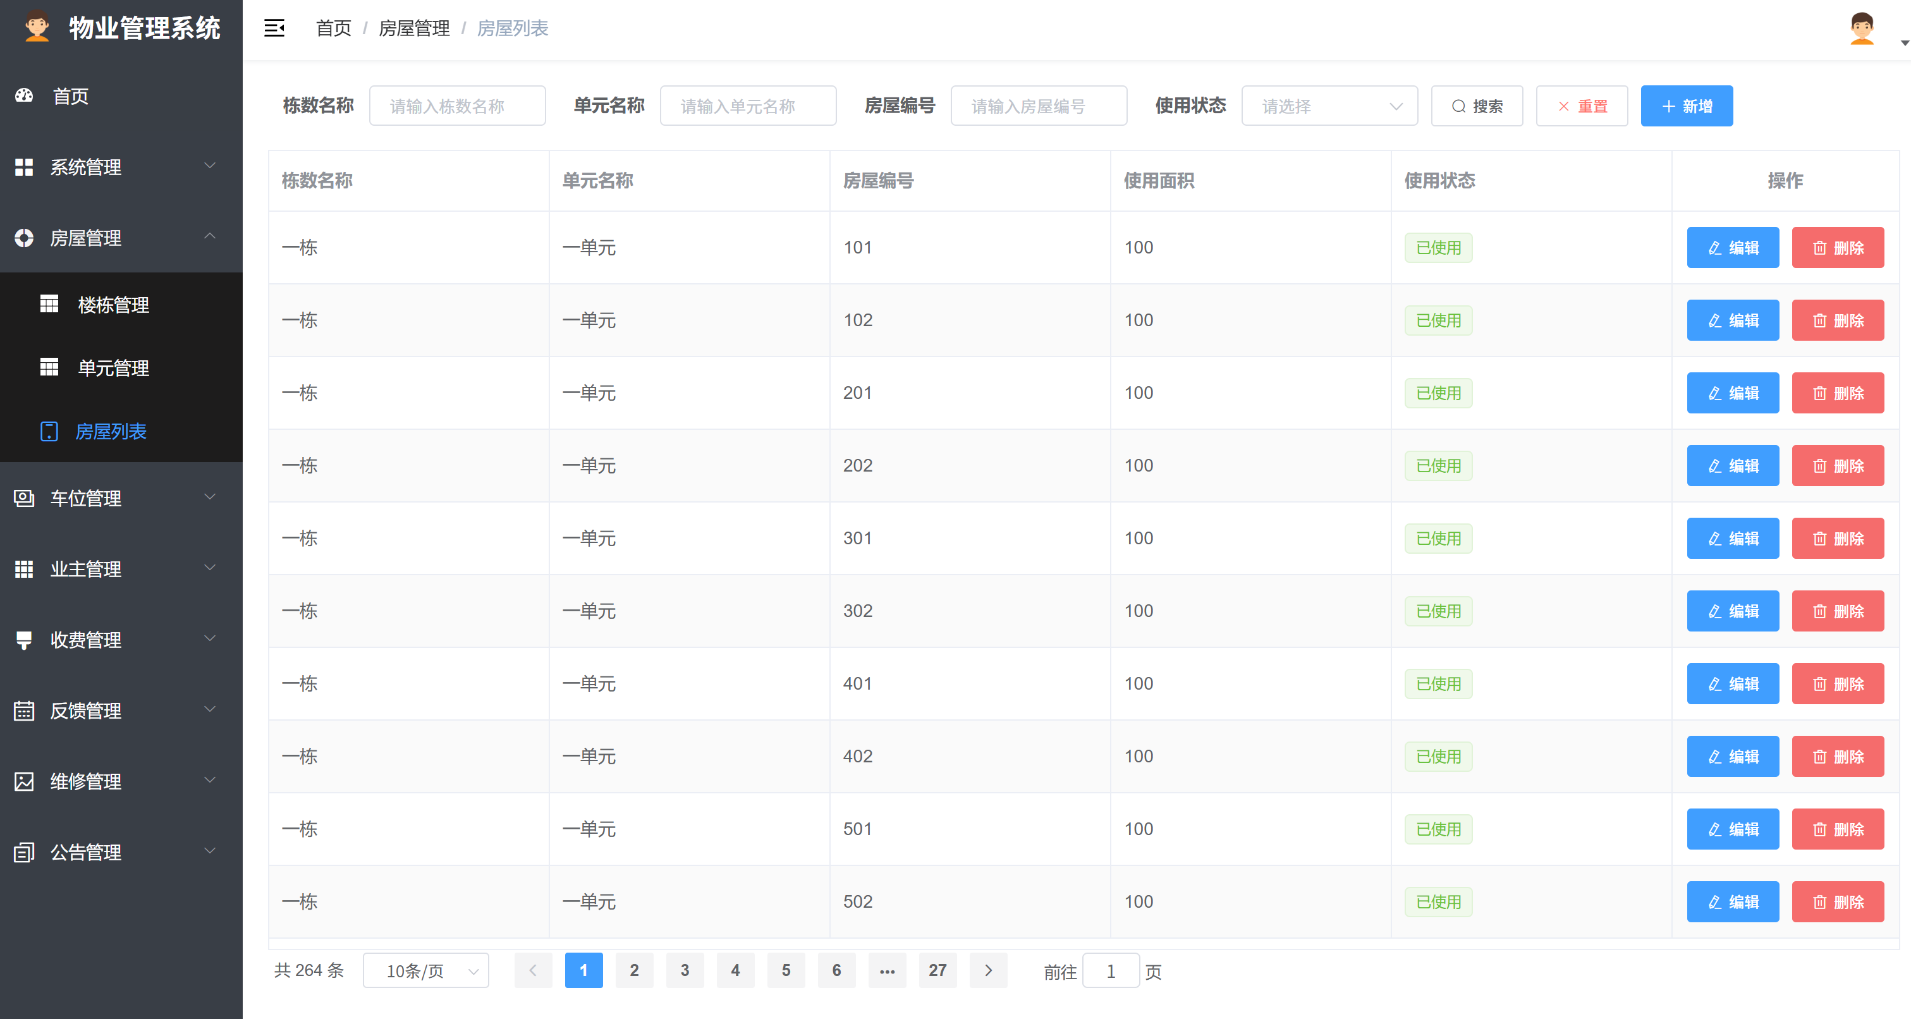Screen dimensions: 1911x1019
Task: Click the 系统管理 grid icon
Action: (x=24, y=167)
